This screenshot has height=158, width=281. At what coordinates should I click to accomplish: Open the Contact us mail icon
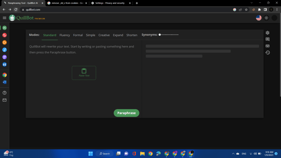coord(4,100)
